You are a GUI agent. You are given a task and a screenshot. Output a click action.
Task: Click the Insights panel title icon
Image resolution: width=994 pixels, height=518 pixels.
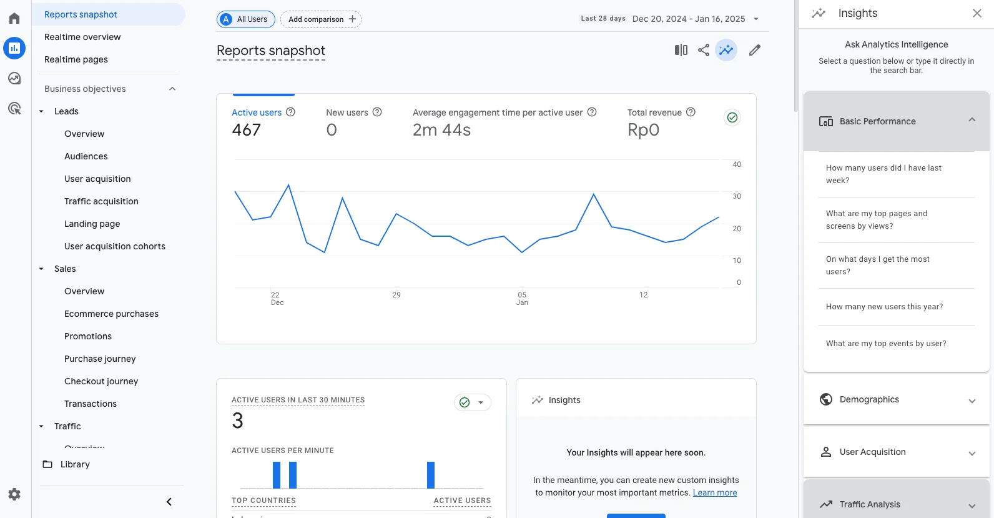click(x=819, y=13)
